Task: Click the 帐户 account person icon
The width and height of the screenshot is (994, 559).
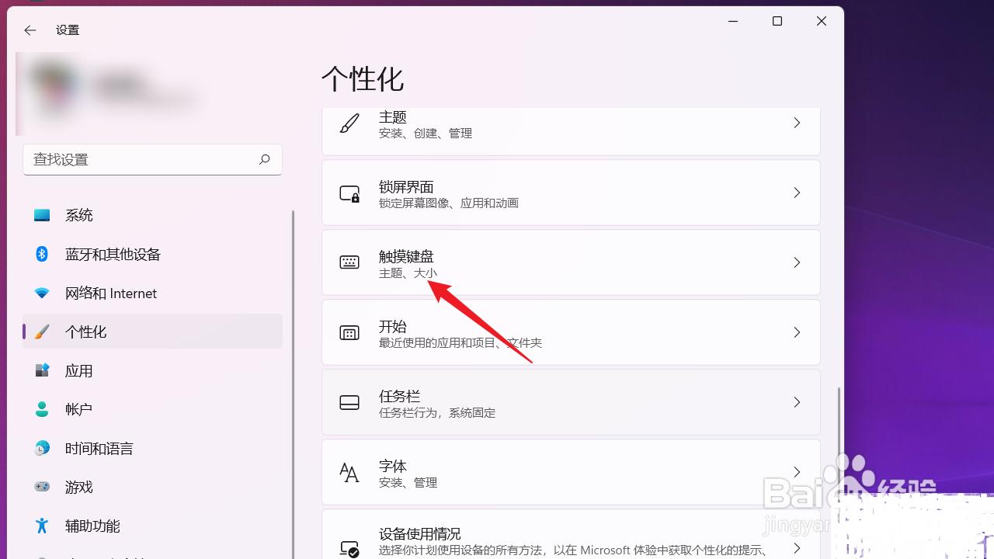Action: pyautogui.click(x=42, y=409)
